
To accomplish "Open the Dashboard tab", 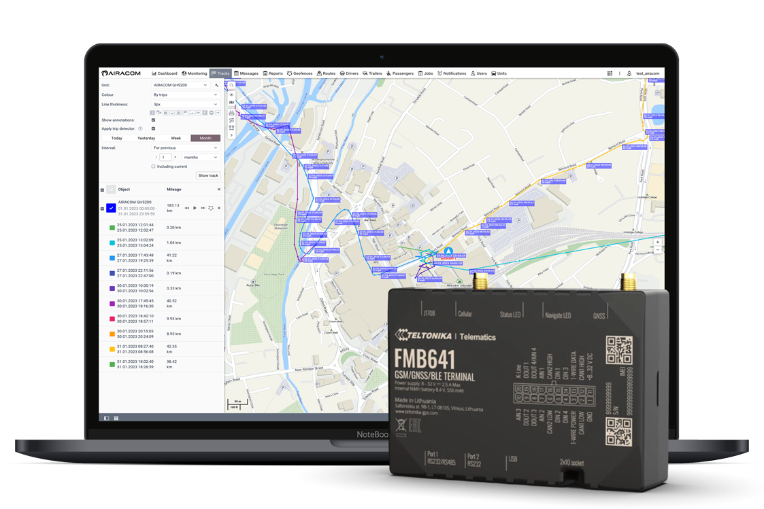I will pyautogui.click(x=165, y=73).
